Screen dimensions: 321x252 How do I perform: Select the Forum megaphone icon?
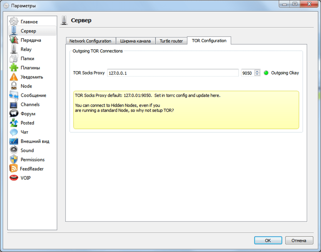14,114
